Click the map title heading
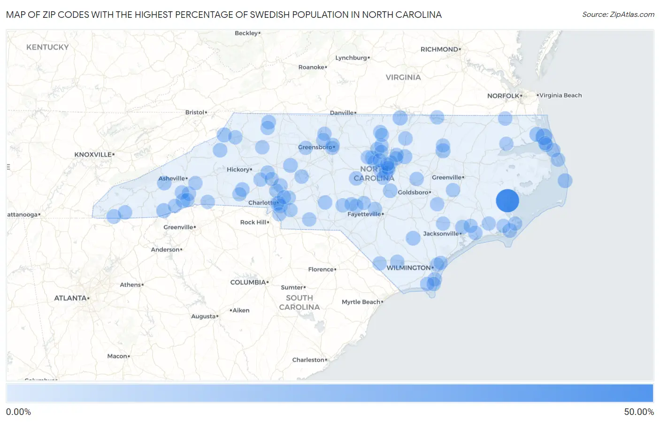This screenshot has width=660, height=422. 224,15
